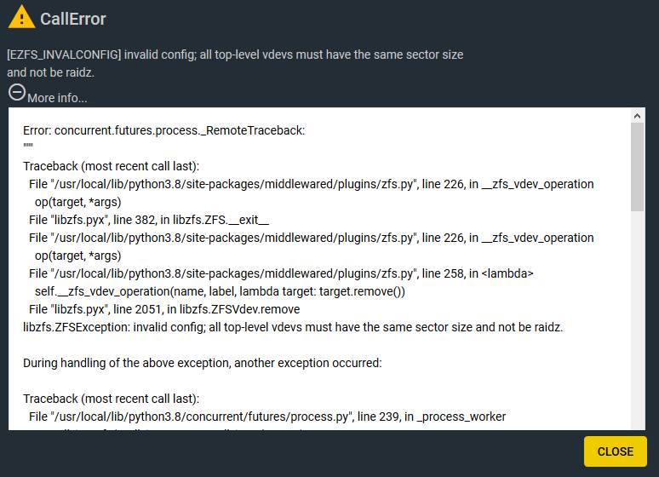Click the scrollbar track below the thumb

click(x=637, y=324)
